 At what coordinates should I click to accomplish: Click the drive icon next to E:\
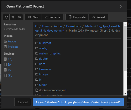5,64
